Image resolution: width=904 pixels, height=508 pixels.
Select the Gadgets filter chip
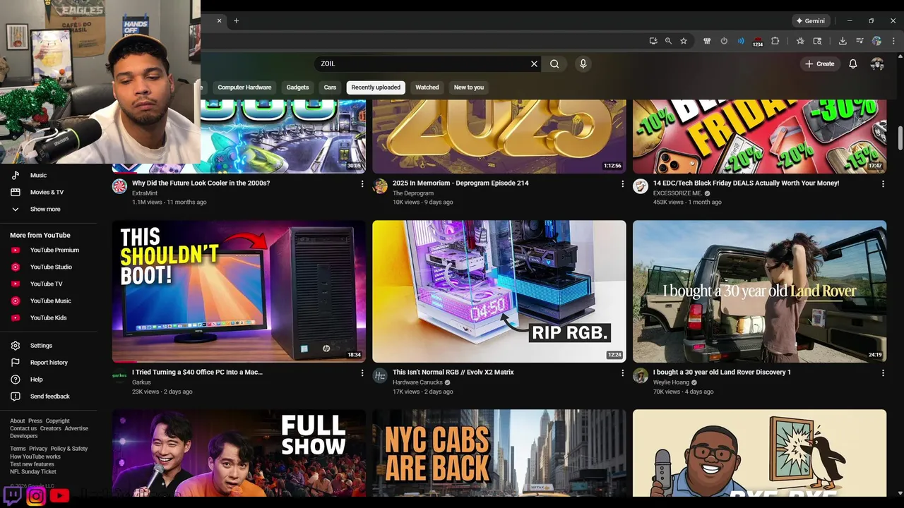coord(297,87)
